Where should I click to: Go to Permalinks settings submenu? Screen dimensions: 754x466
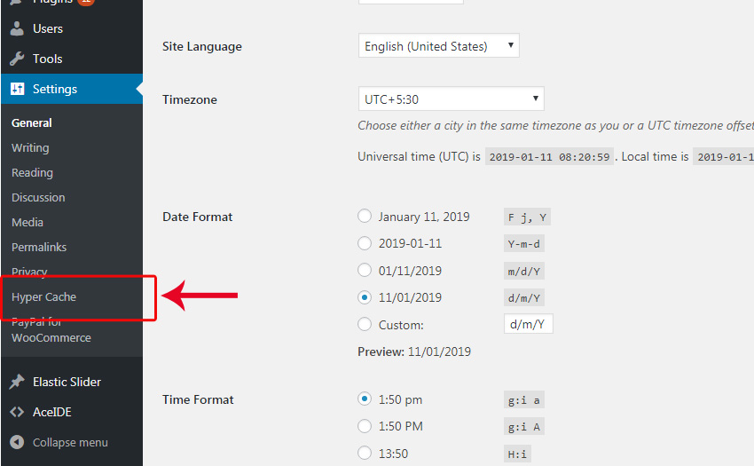39,247
